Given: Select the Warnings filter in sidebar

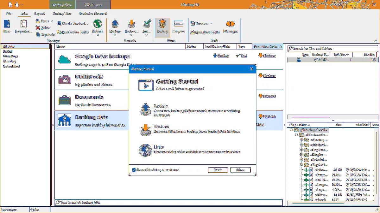Looking at the screenshot, I should (x=10, y=56).
